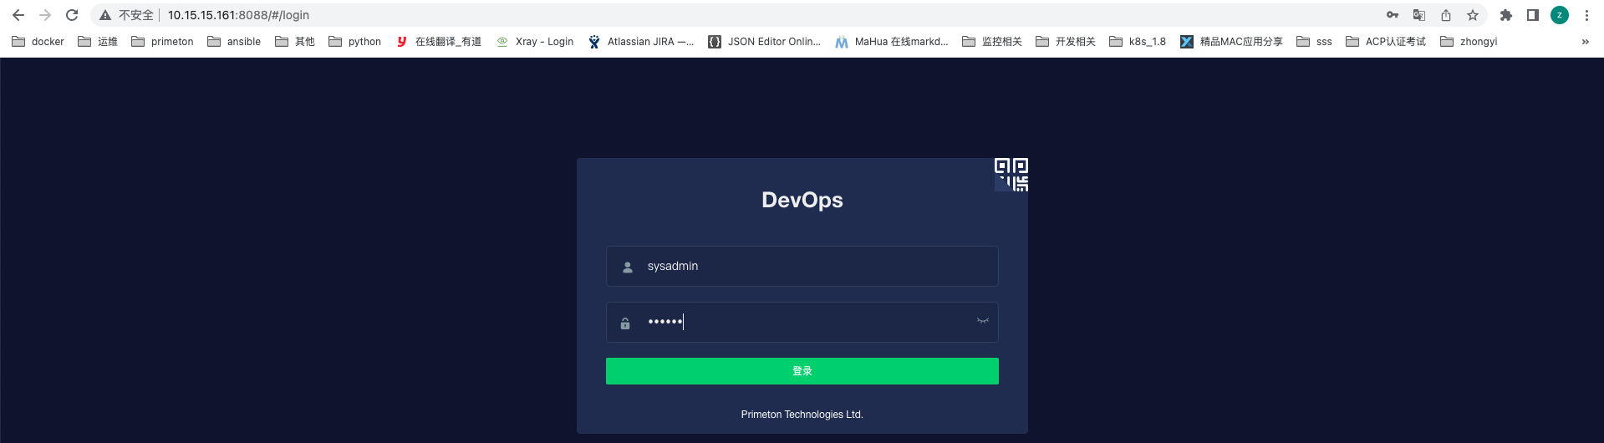Open the Xray - Login bookmark

(x=535, y=41)
